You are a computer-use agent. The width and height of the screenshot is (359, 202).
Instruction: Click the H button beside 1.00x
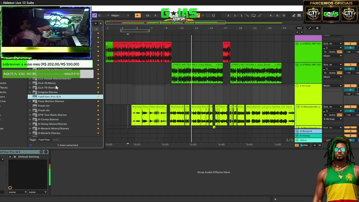(314, 145)
